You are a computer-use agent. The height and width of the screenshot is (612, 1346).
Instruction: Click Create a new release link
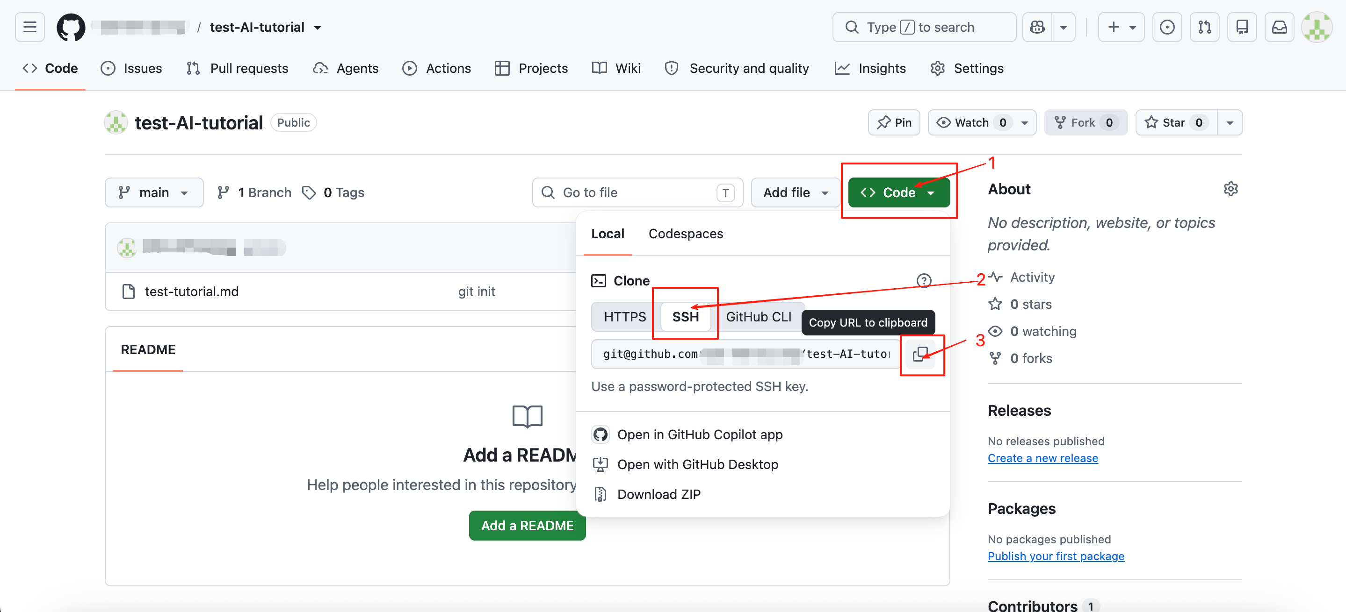[1042, 458]
